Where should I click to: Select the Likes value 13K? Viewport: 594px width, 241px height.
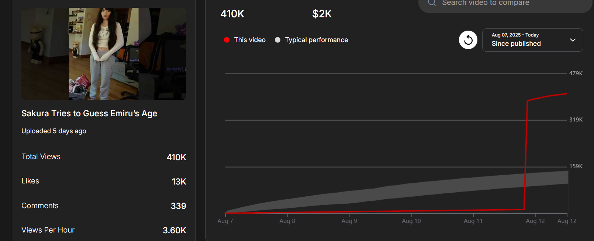click(179, 182)
